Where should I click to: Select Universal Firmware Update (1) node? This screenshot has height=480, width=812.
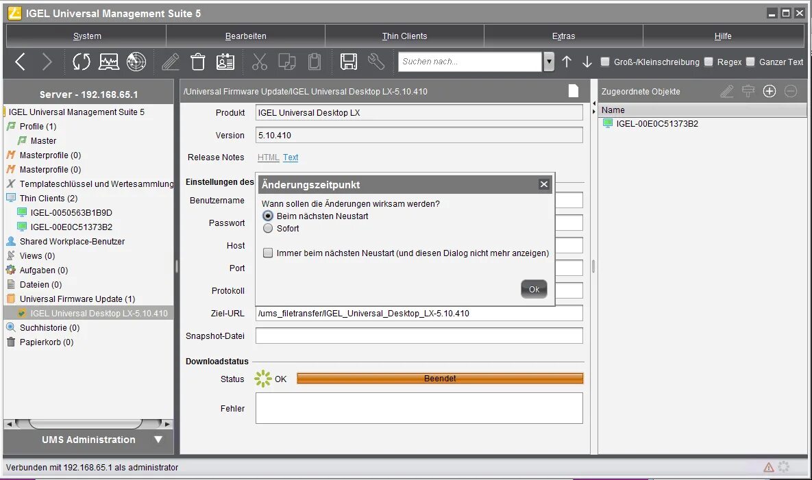point(77,299)
